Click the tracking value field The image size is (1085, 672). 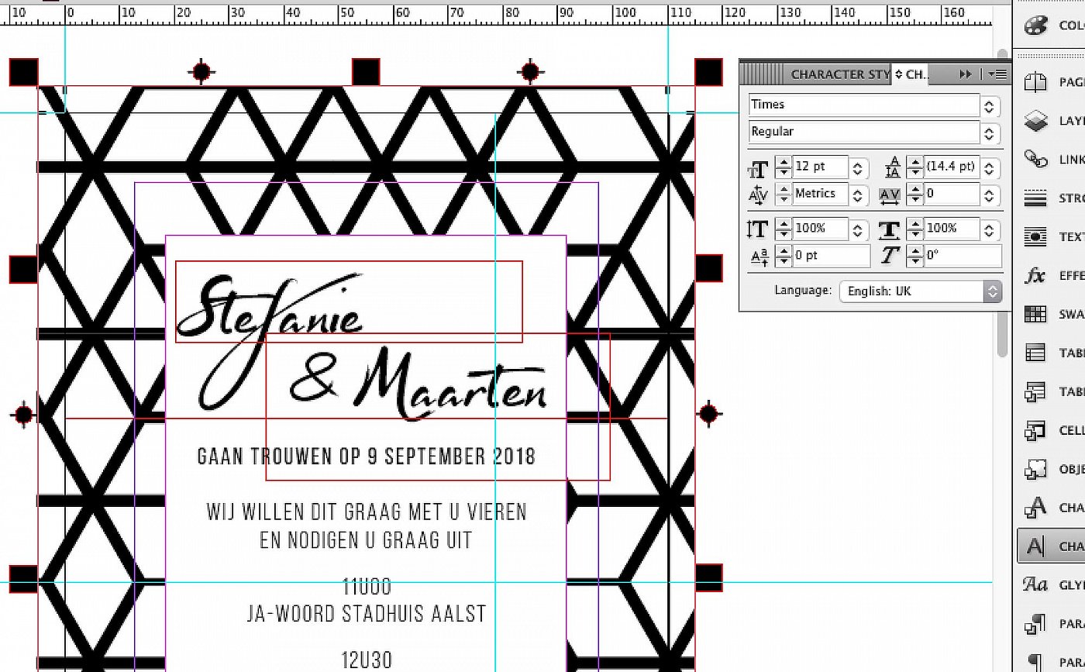coord(952,194)
